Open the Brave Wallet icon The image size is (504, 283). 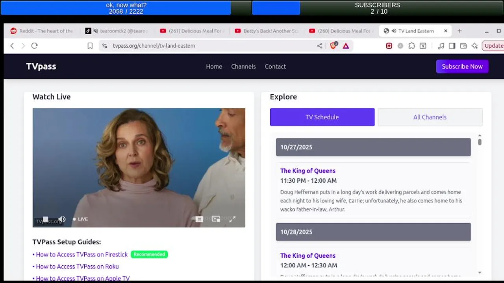click(463, 46)
